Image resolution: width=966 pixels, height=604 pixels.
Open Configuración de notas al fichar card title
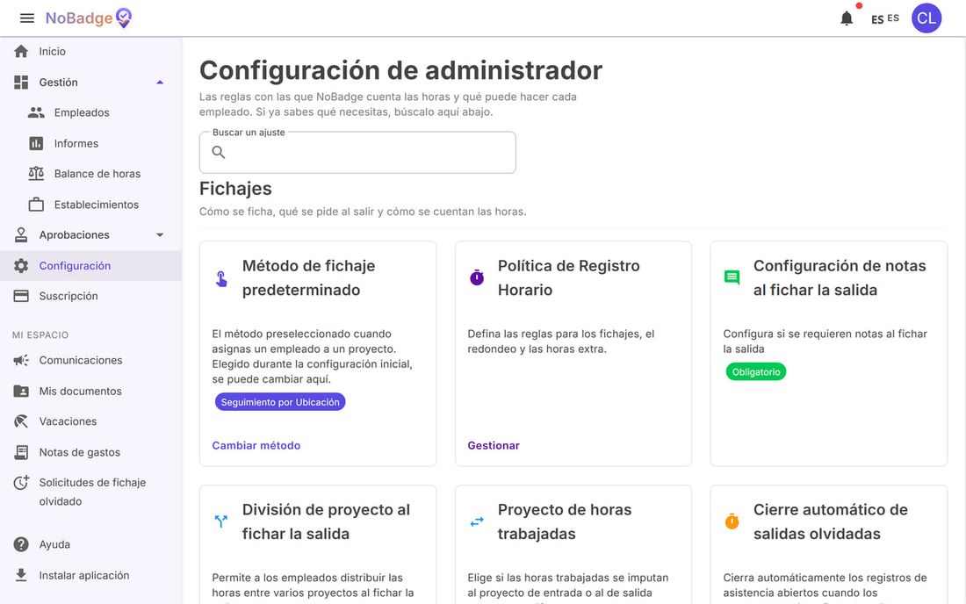coord(840,277)
